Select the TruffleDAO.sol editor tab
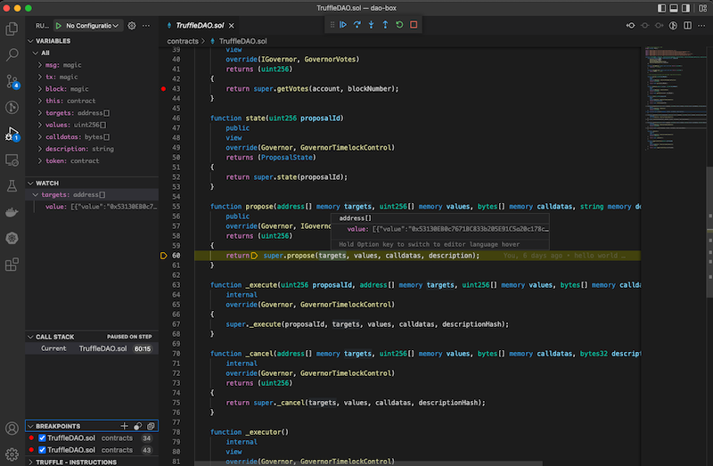Image resolution: width=713 pixels, height=466 pixels. [x=200, y=26]
